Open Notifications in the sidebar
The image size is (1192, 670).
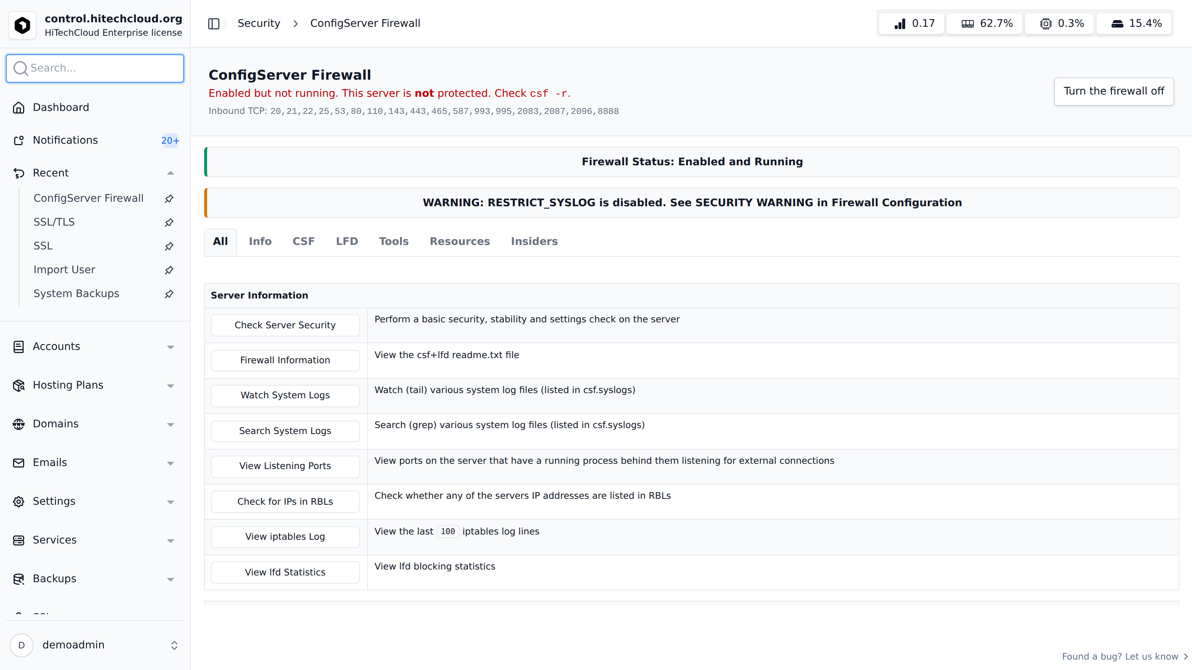pyautogui.click(x=95, y=140)
